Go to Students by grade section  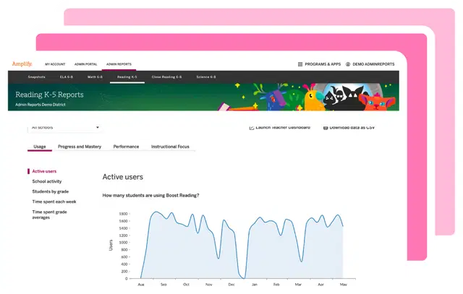coord(50,191)
